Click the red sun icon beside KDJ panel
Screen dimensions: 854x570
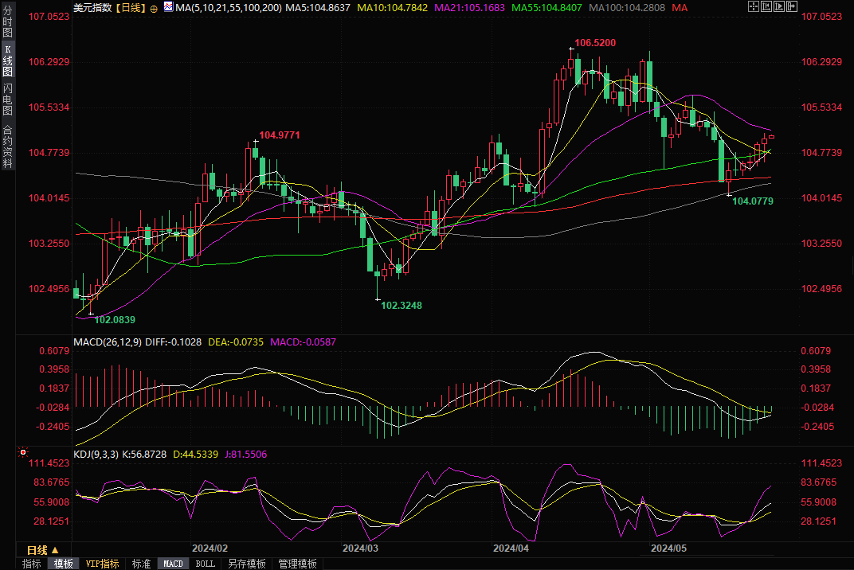22,454
